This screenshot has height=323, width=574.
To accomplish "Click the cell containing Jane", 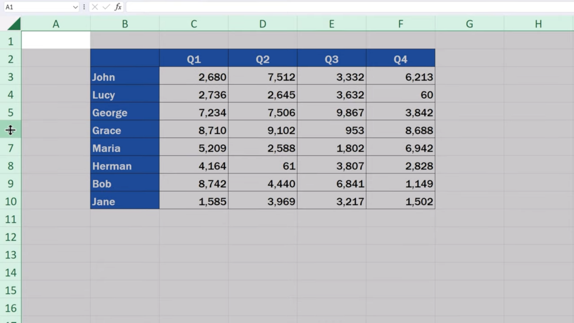I will 124,202.
